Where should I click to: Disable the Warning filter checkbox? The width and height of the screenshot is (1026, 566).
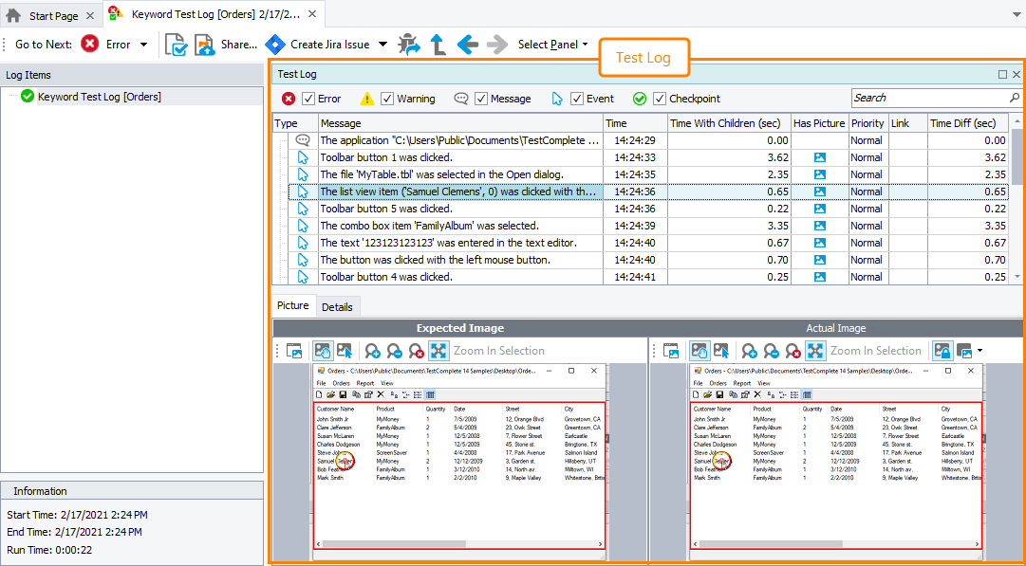tap(386, 98)
